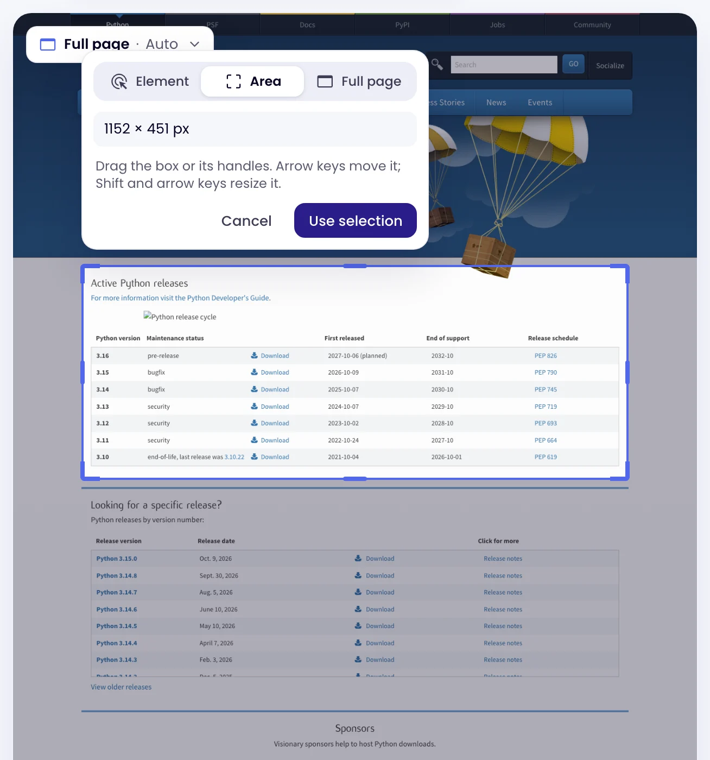This screenshot has width=710, height=760.
Task: Open the Python 3.15.0 release link
Action: (117, 559)
